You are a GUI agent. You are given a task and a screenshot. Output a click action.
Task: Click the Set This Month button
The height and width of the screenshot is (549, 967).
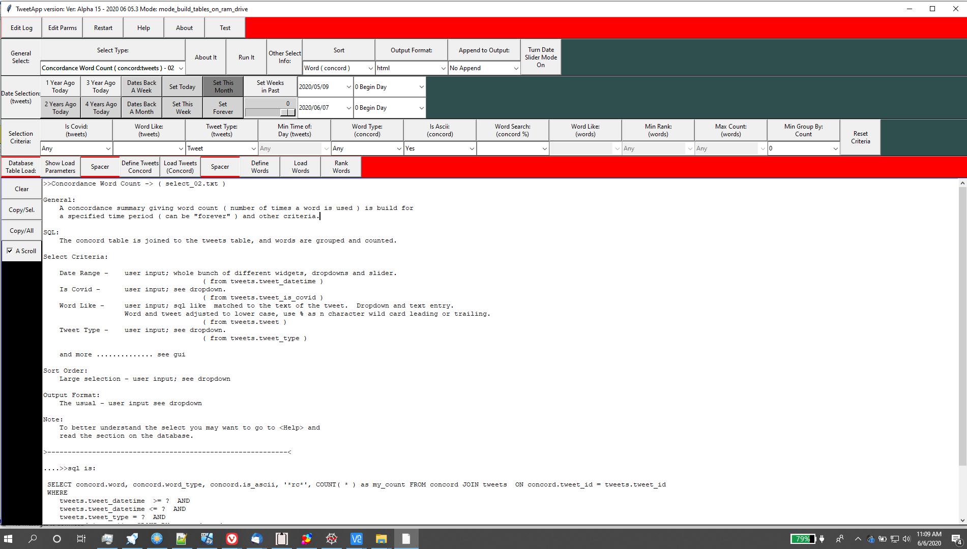click(223, 86)
